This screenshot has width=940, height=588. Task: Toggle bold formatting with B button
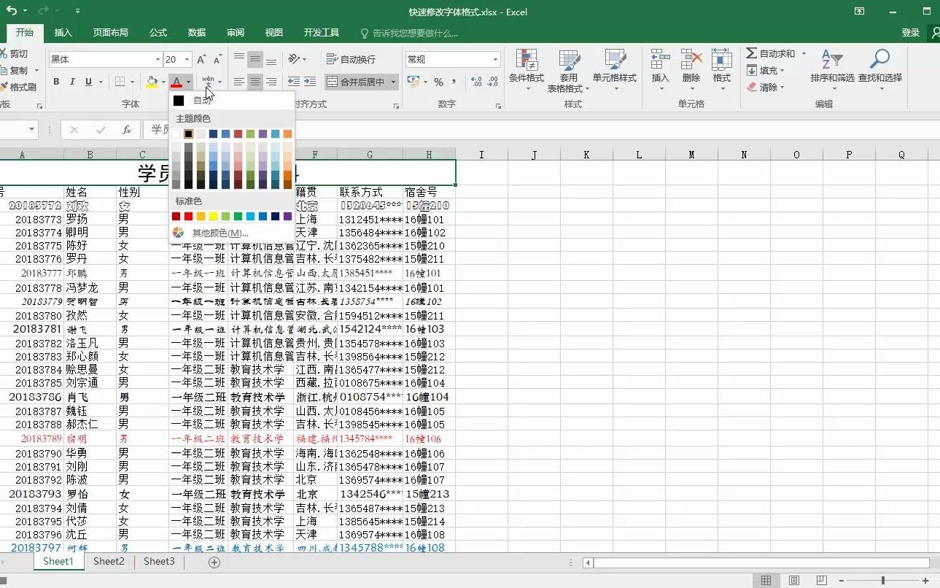[x=55, y=81]
